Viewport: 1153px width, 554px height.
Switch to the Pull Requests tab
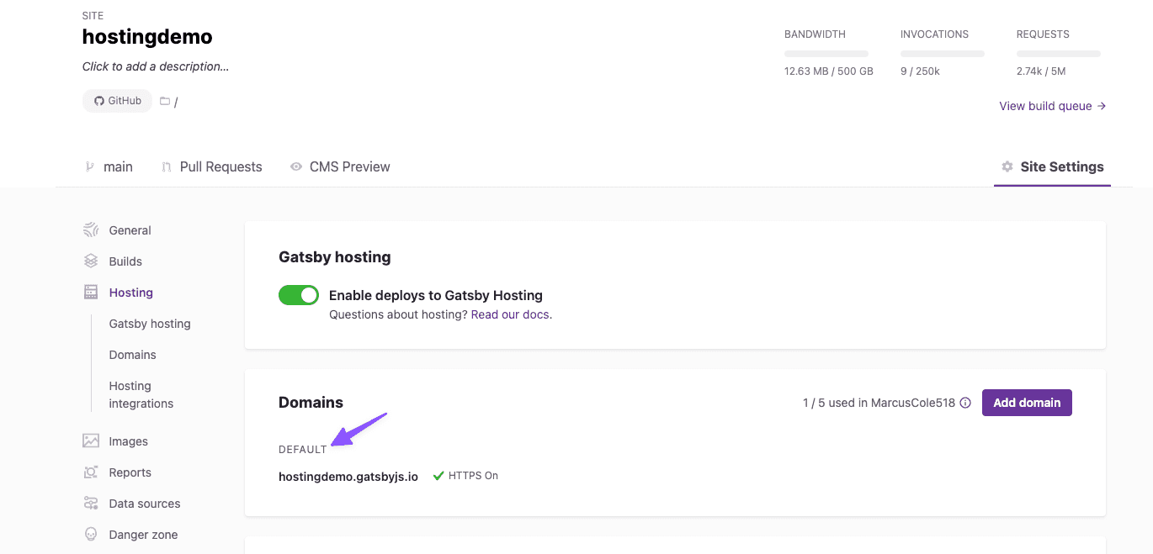pos(212,166)
